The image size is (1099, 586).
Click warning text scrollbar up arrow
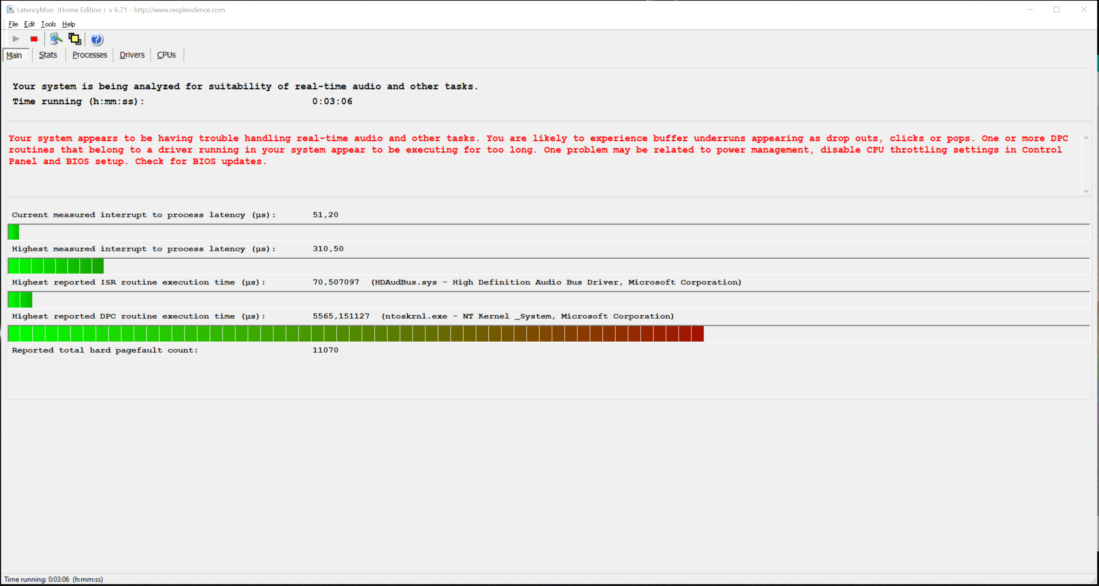[1086, 137]
